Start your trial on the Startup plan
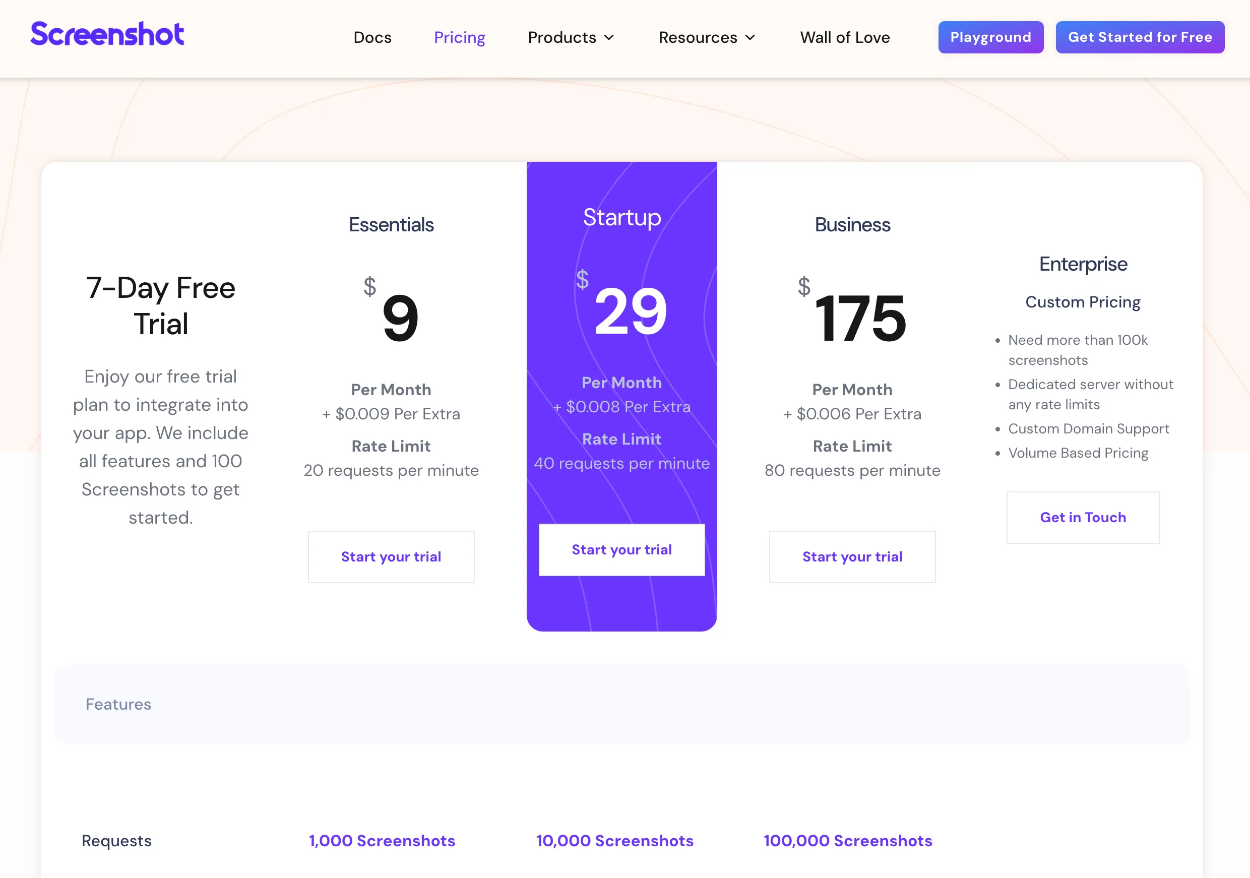 tap(622, 549)
